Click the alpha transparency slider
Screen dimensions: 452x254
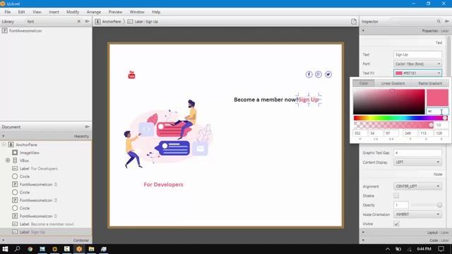(x=393, y=125)
